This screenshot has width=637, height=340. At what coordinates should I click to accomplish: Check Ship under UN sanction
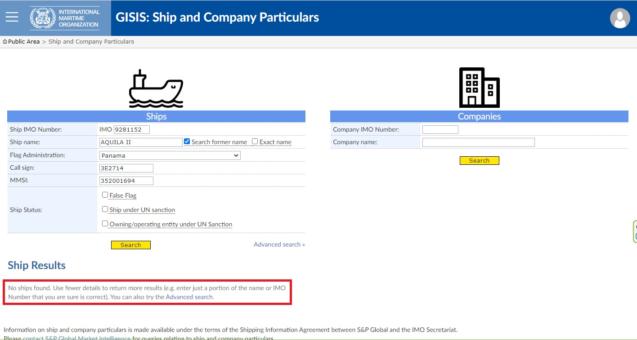(x=105, y=209)
